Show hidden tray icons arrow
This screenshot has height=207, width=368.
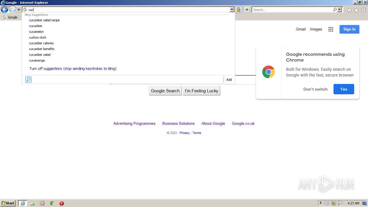pos(321,203)
